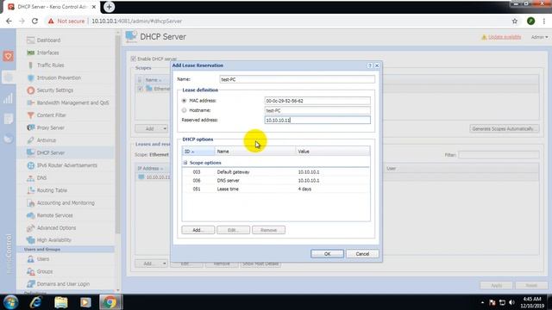Image resolution: width=552 pixels, height=310 pixels.
Task: Open Proxy Server settings
Action: pos(51,127)
